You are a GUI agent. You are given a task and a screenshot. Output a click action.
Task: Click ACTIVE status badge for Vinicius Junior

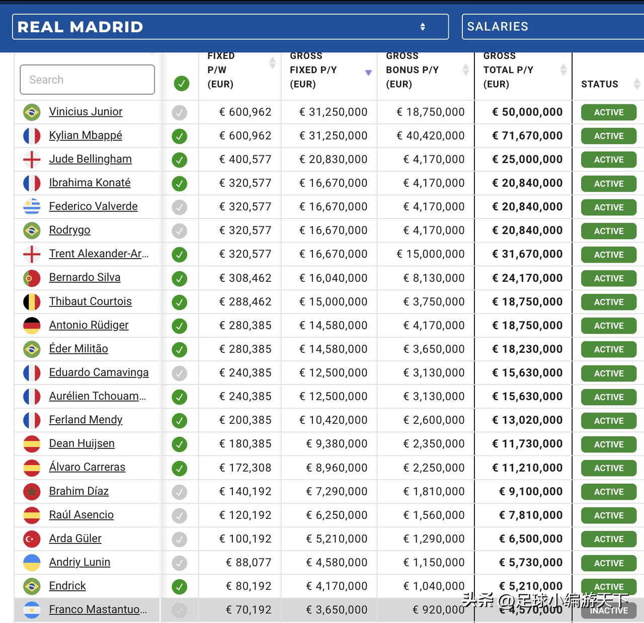(609, 112)
